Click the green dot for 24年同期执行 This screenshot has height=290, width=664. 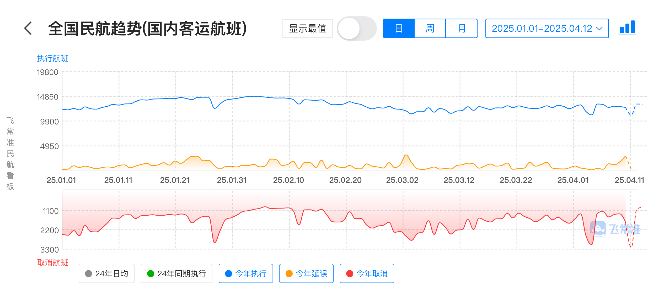(151, 273)
